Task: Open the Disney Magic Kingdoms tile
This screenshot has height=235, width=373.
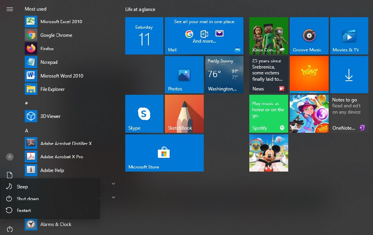Action: click(269, 153)
